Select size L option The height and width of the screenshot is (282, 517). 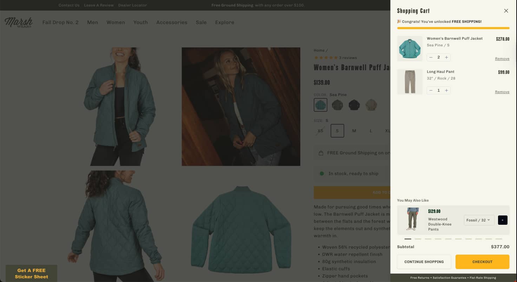click(x=371, y=131)
